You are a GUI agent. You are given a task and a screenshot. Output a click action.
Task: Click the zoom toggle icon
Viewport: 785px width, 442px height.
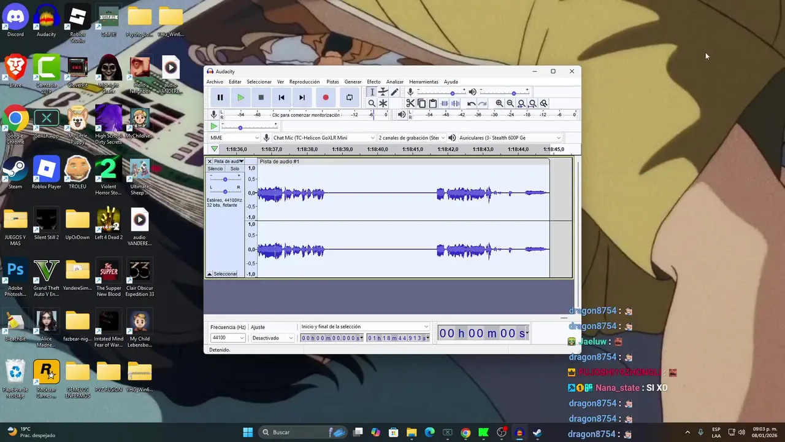point(543,103)
